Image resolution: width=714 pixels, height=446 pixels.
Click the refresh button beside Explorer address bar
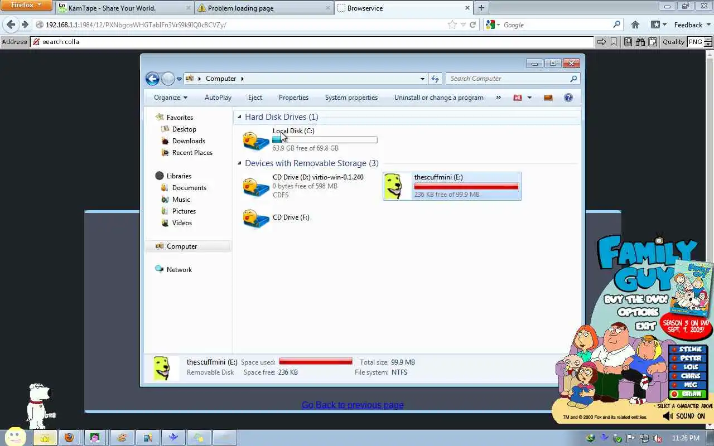(435, 79)
